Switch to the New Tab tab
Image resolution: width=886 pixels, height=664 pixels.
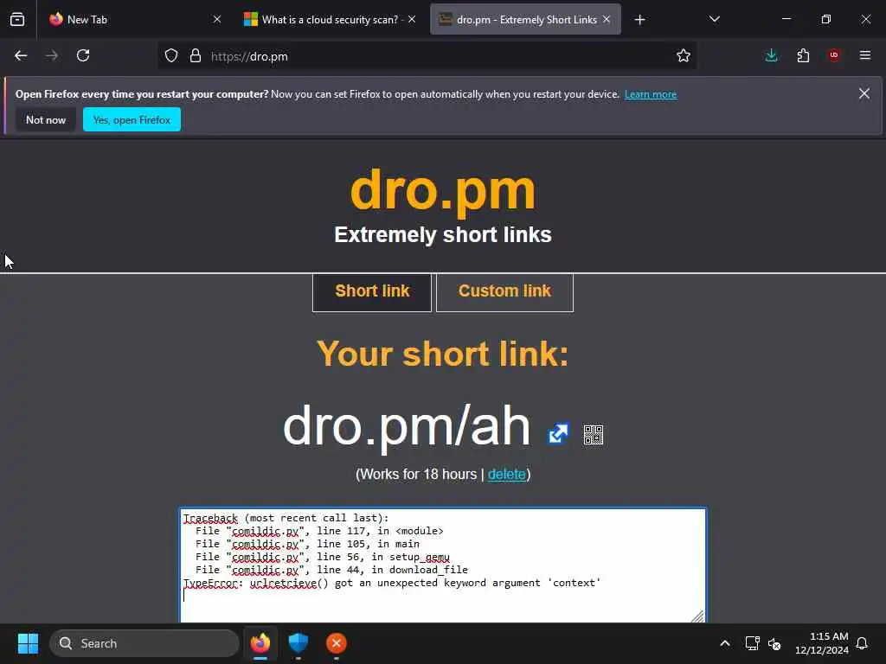coord(133,19)
